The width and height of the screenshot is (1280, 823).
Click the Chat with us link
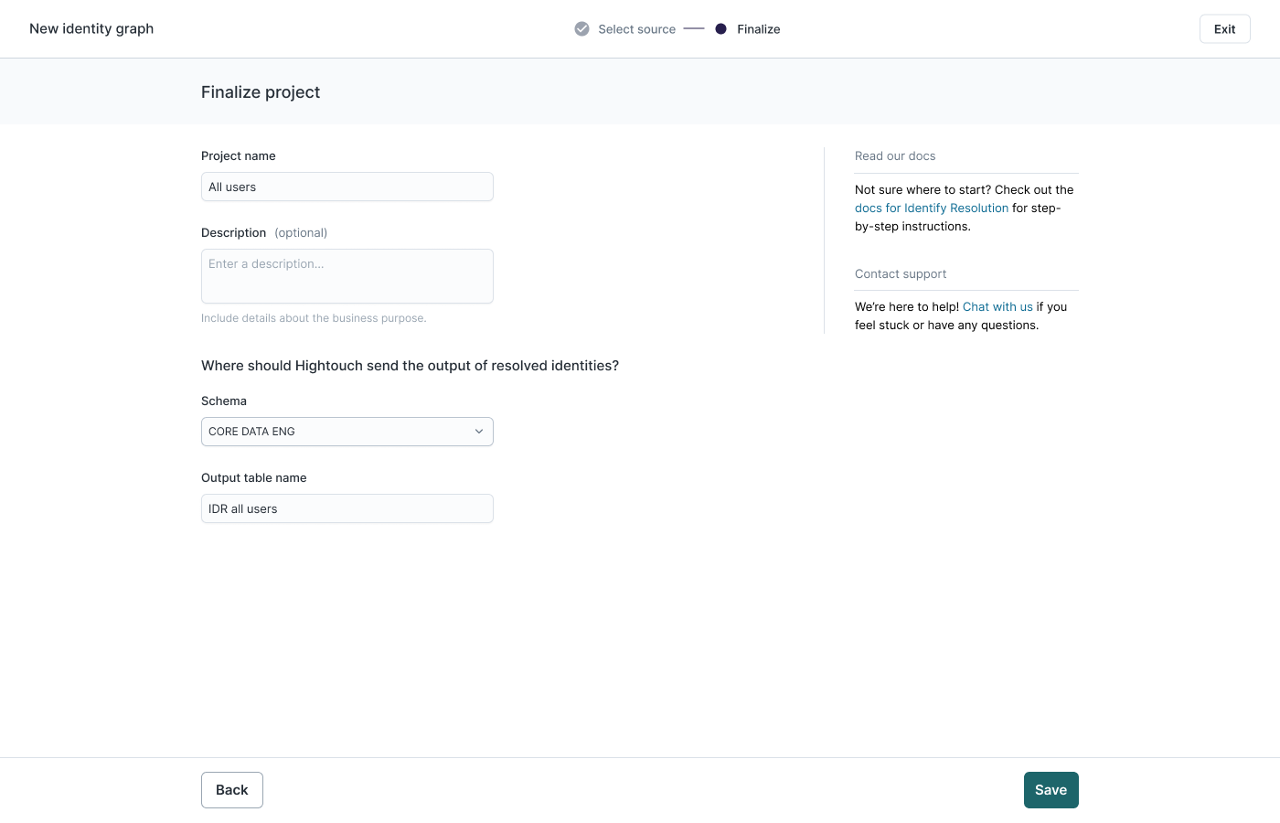click(997, 307)
